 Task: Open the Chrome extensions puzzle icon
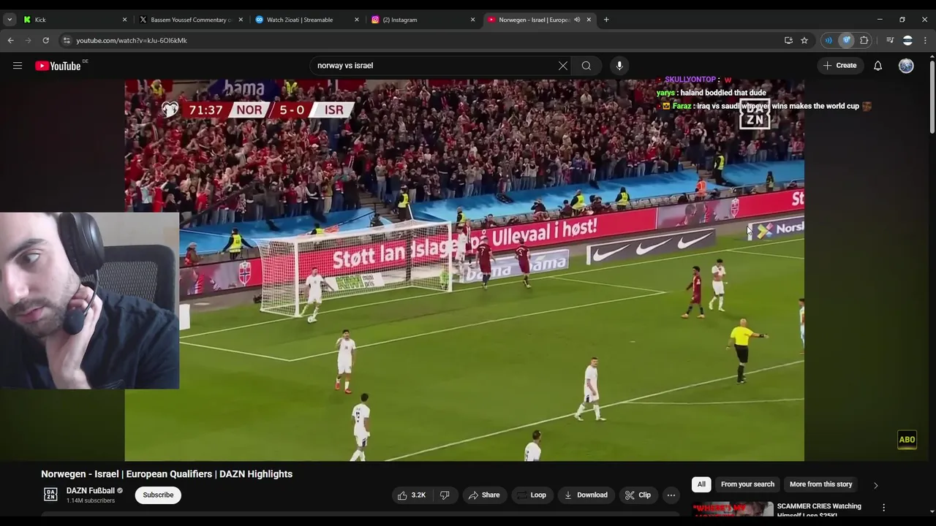864,40
